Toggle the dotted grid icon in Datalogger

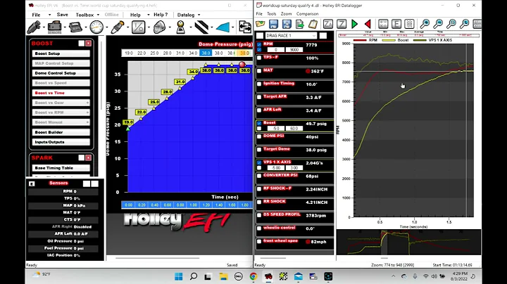[x=409, y=24]
